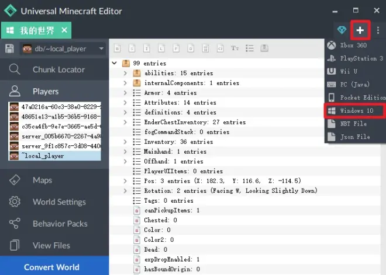Click the save floppy disk icon
Screen dimensions: 386x275
[x=9, y=48]
